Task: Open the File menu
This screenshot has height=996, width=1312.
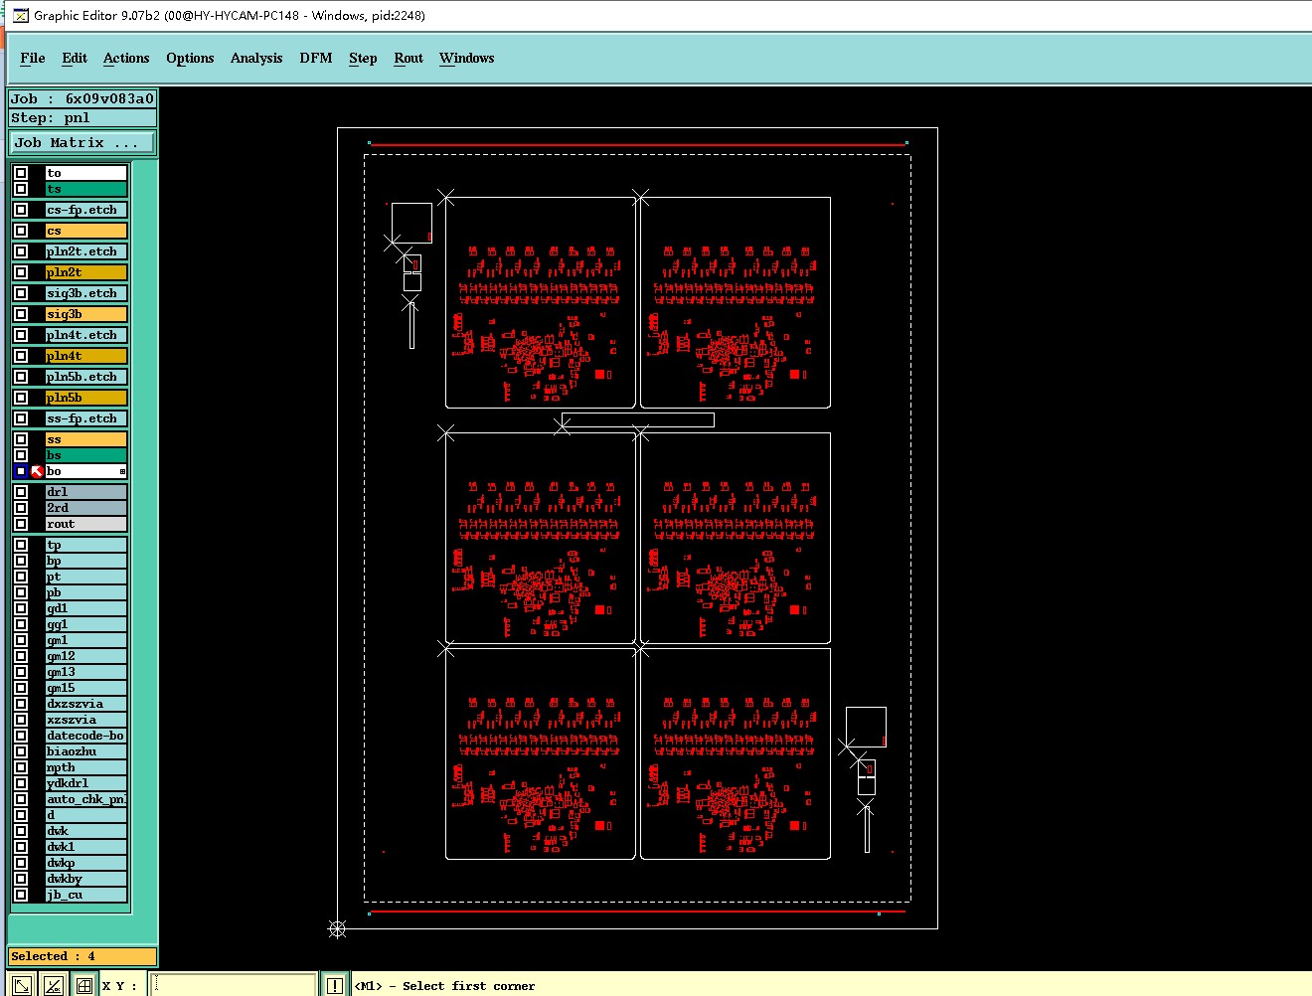Action: point(33,58)
